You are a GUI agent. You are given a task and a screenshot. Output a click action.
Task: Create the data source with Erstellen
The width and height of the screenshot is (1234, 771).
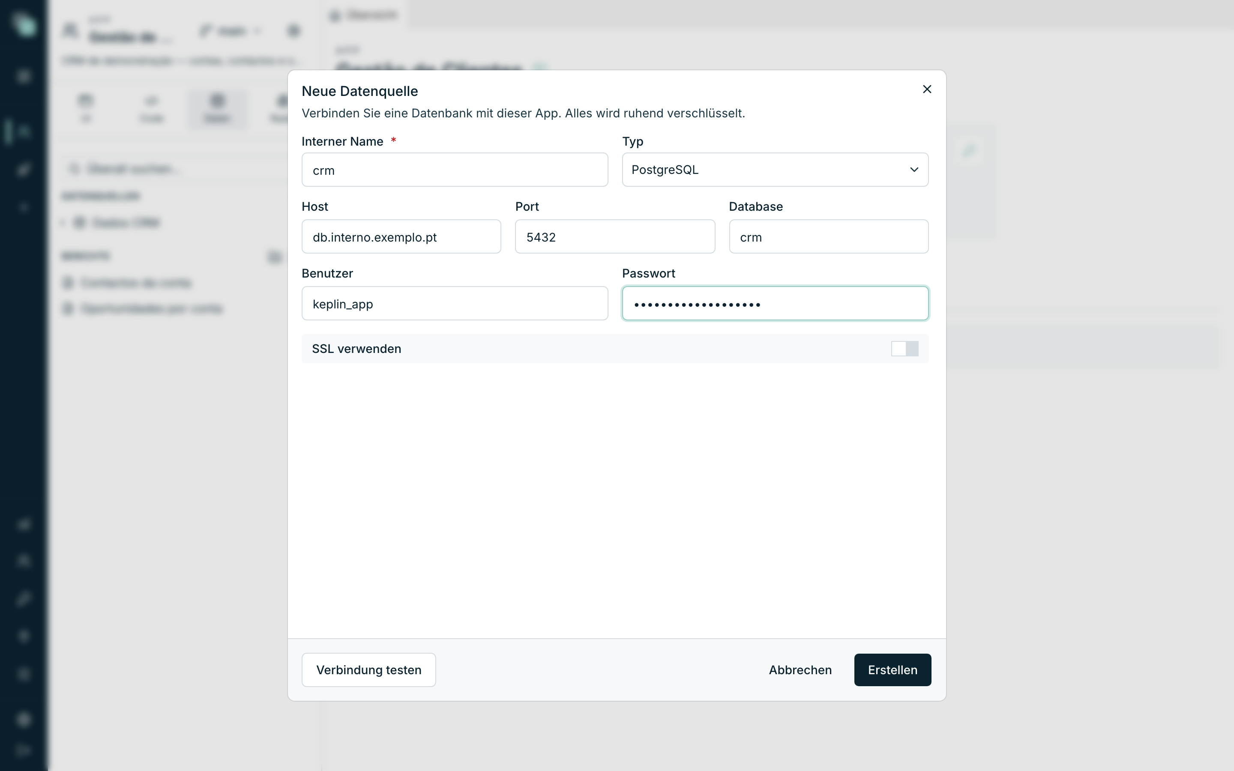(893, 670)
